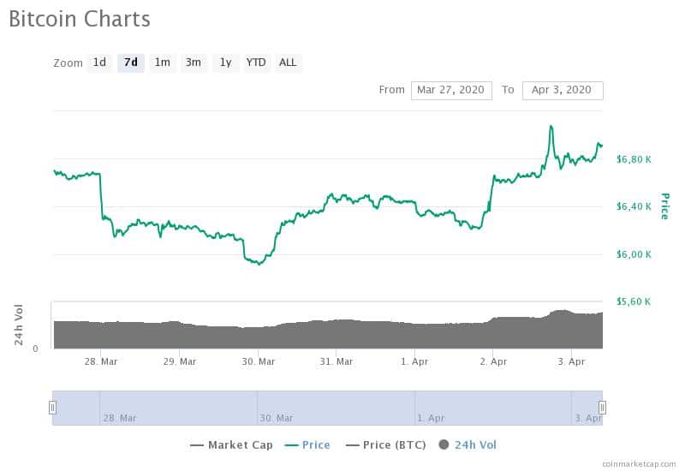Click the From date field
Image resolution: width=685 pixels, height=471 pixels.
click(451, 90)
